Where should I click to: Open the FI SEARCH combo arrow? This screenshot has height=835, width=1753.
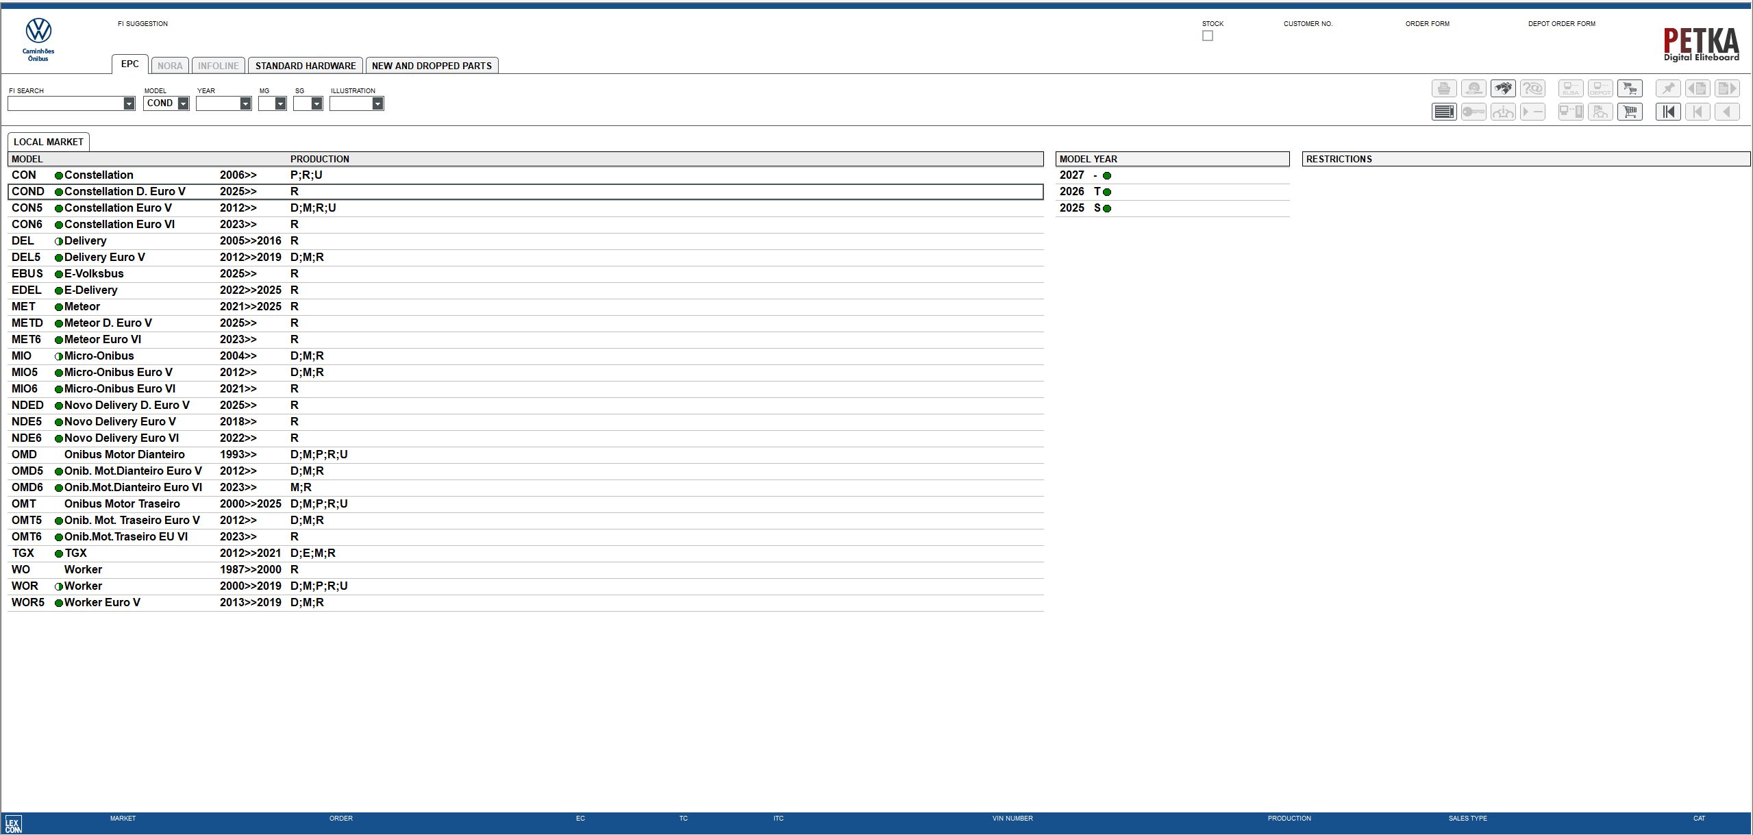[129, 103]
